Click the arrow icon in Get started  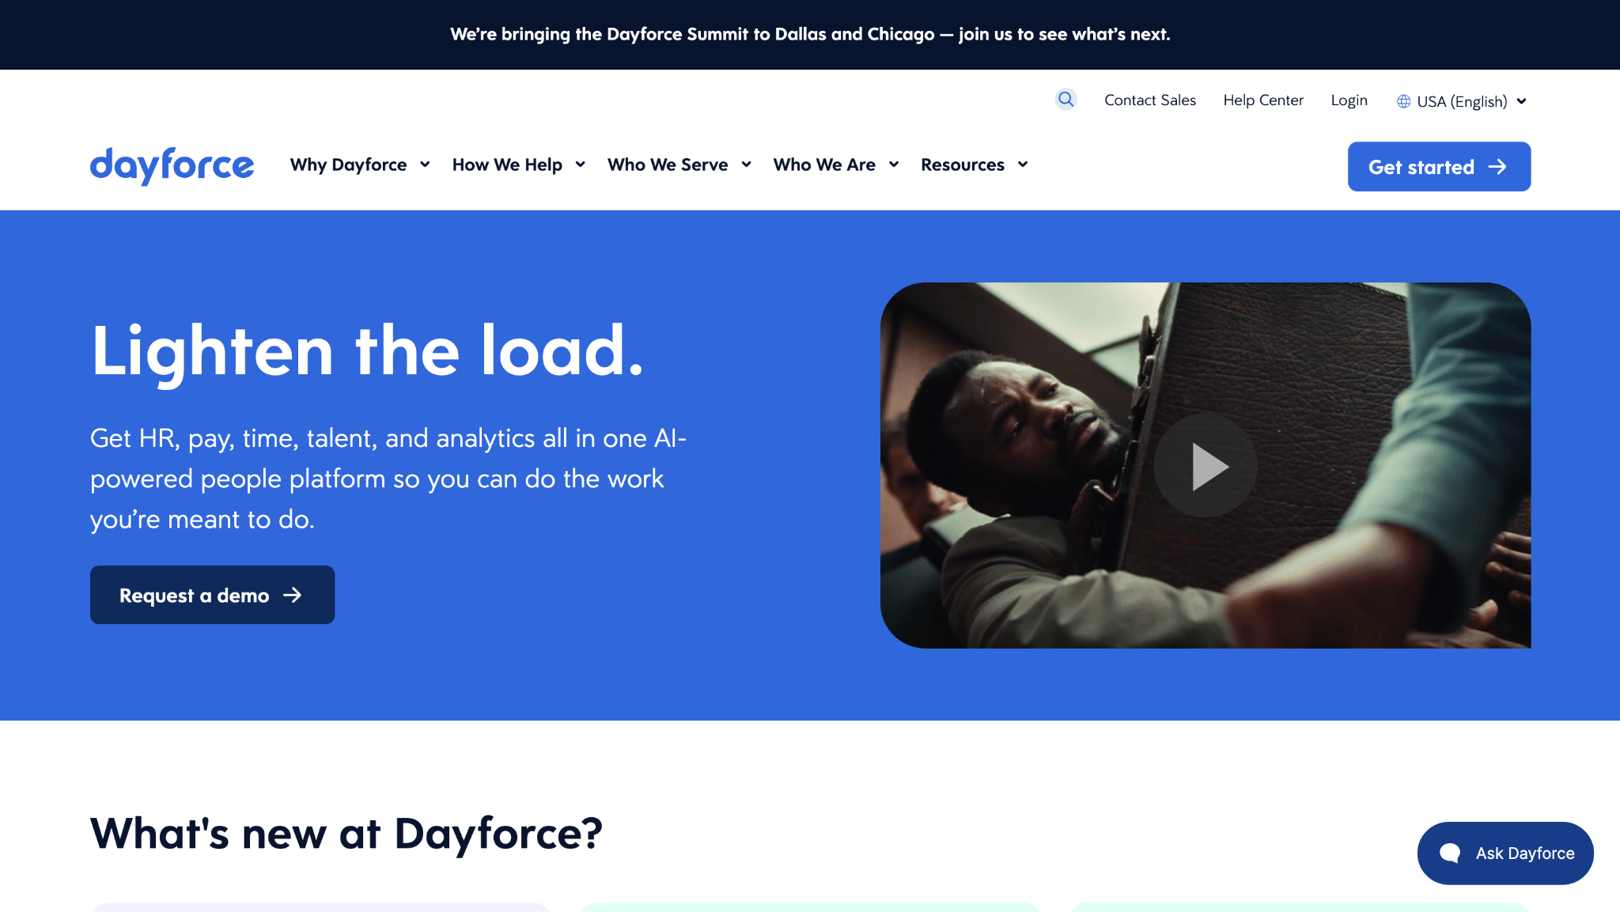1497,167
